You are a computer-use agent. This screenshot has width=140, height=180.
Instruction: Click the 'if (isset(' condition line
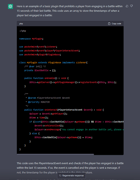(76, 122)
